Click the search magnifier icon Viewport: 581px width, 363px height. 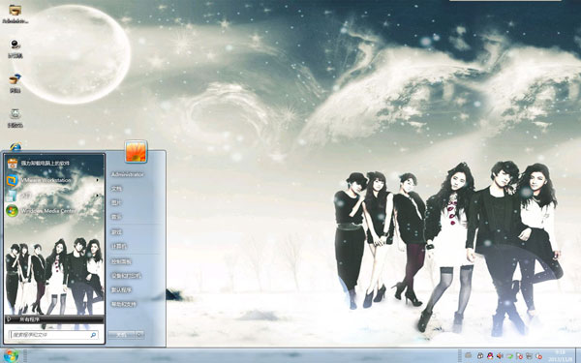coord(93,335)
